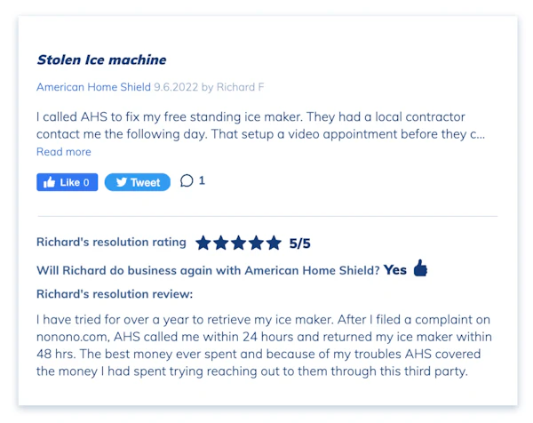The image size is (533, 423).
Task: Click the review date 9.6.2022
Action: coord(176,87)
